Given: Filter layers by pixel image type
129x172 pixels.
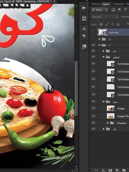Looking at the screenshot, I should point(113,10).
